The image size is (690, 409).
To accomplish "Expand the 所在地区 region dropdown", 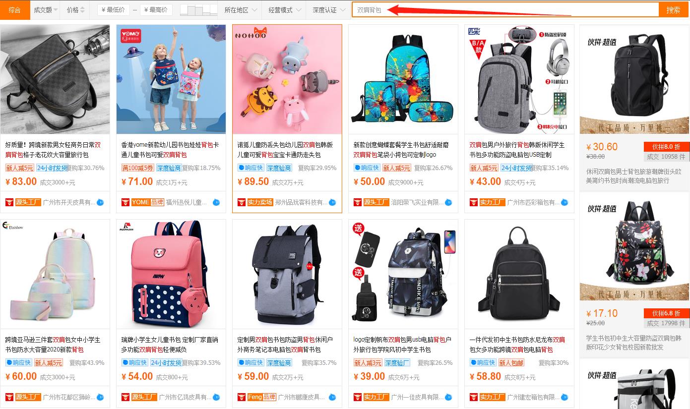I will click(241, 10).
